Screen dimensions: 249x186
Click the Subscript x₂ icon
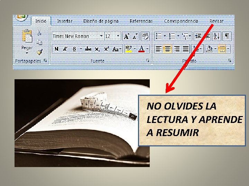[x=97, y=49]
